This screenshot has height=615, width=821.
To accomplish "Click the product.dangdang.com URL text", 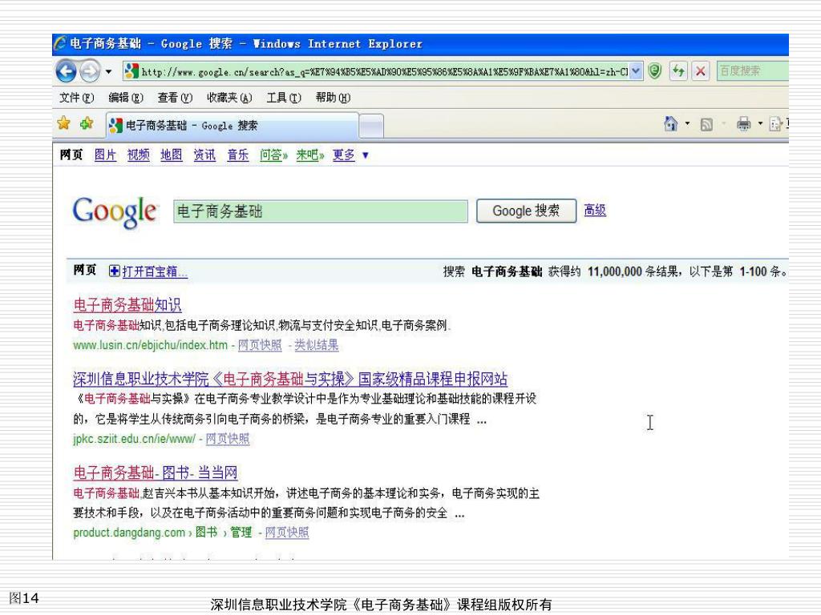I will (129, 533).
